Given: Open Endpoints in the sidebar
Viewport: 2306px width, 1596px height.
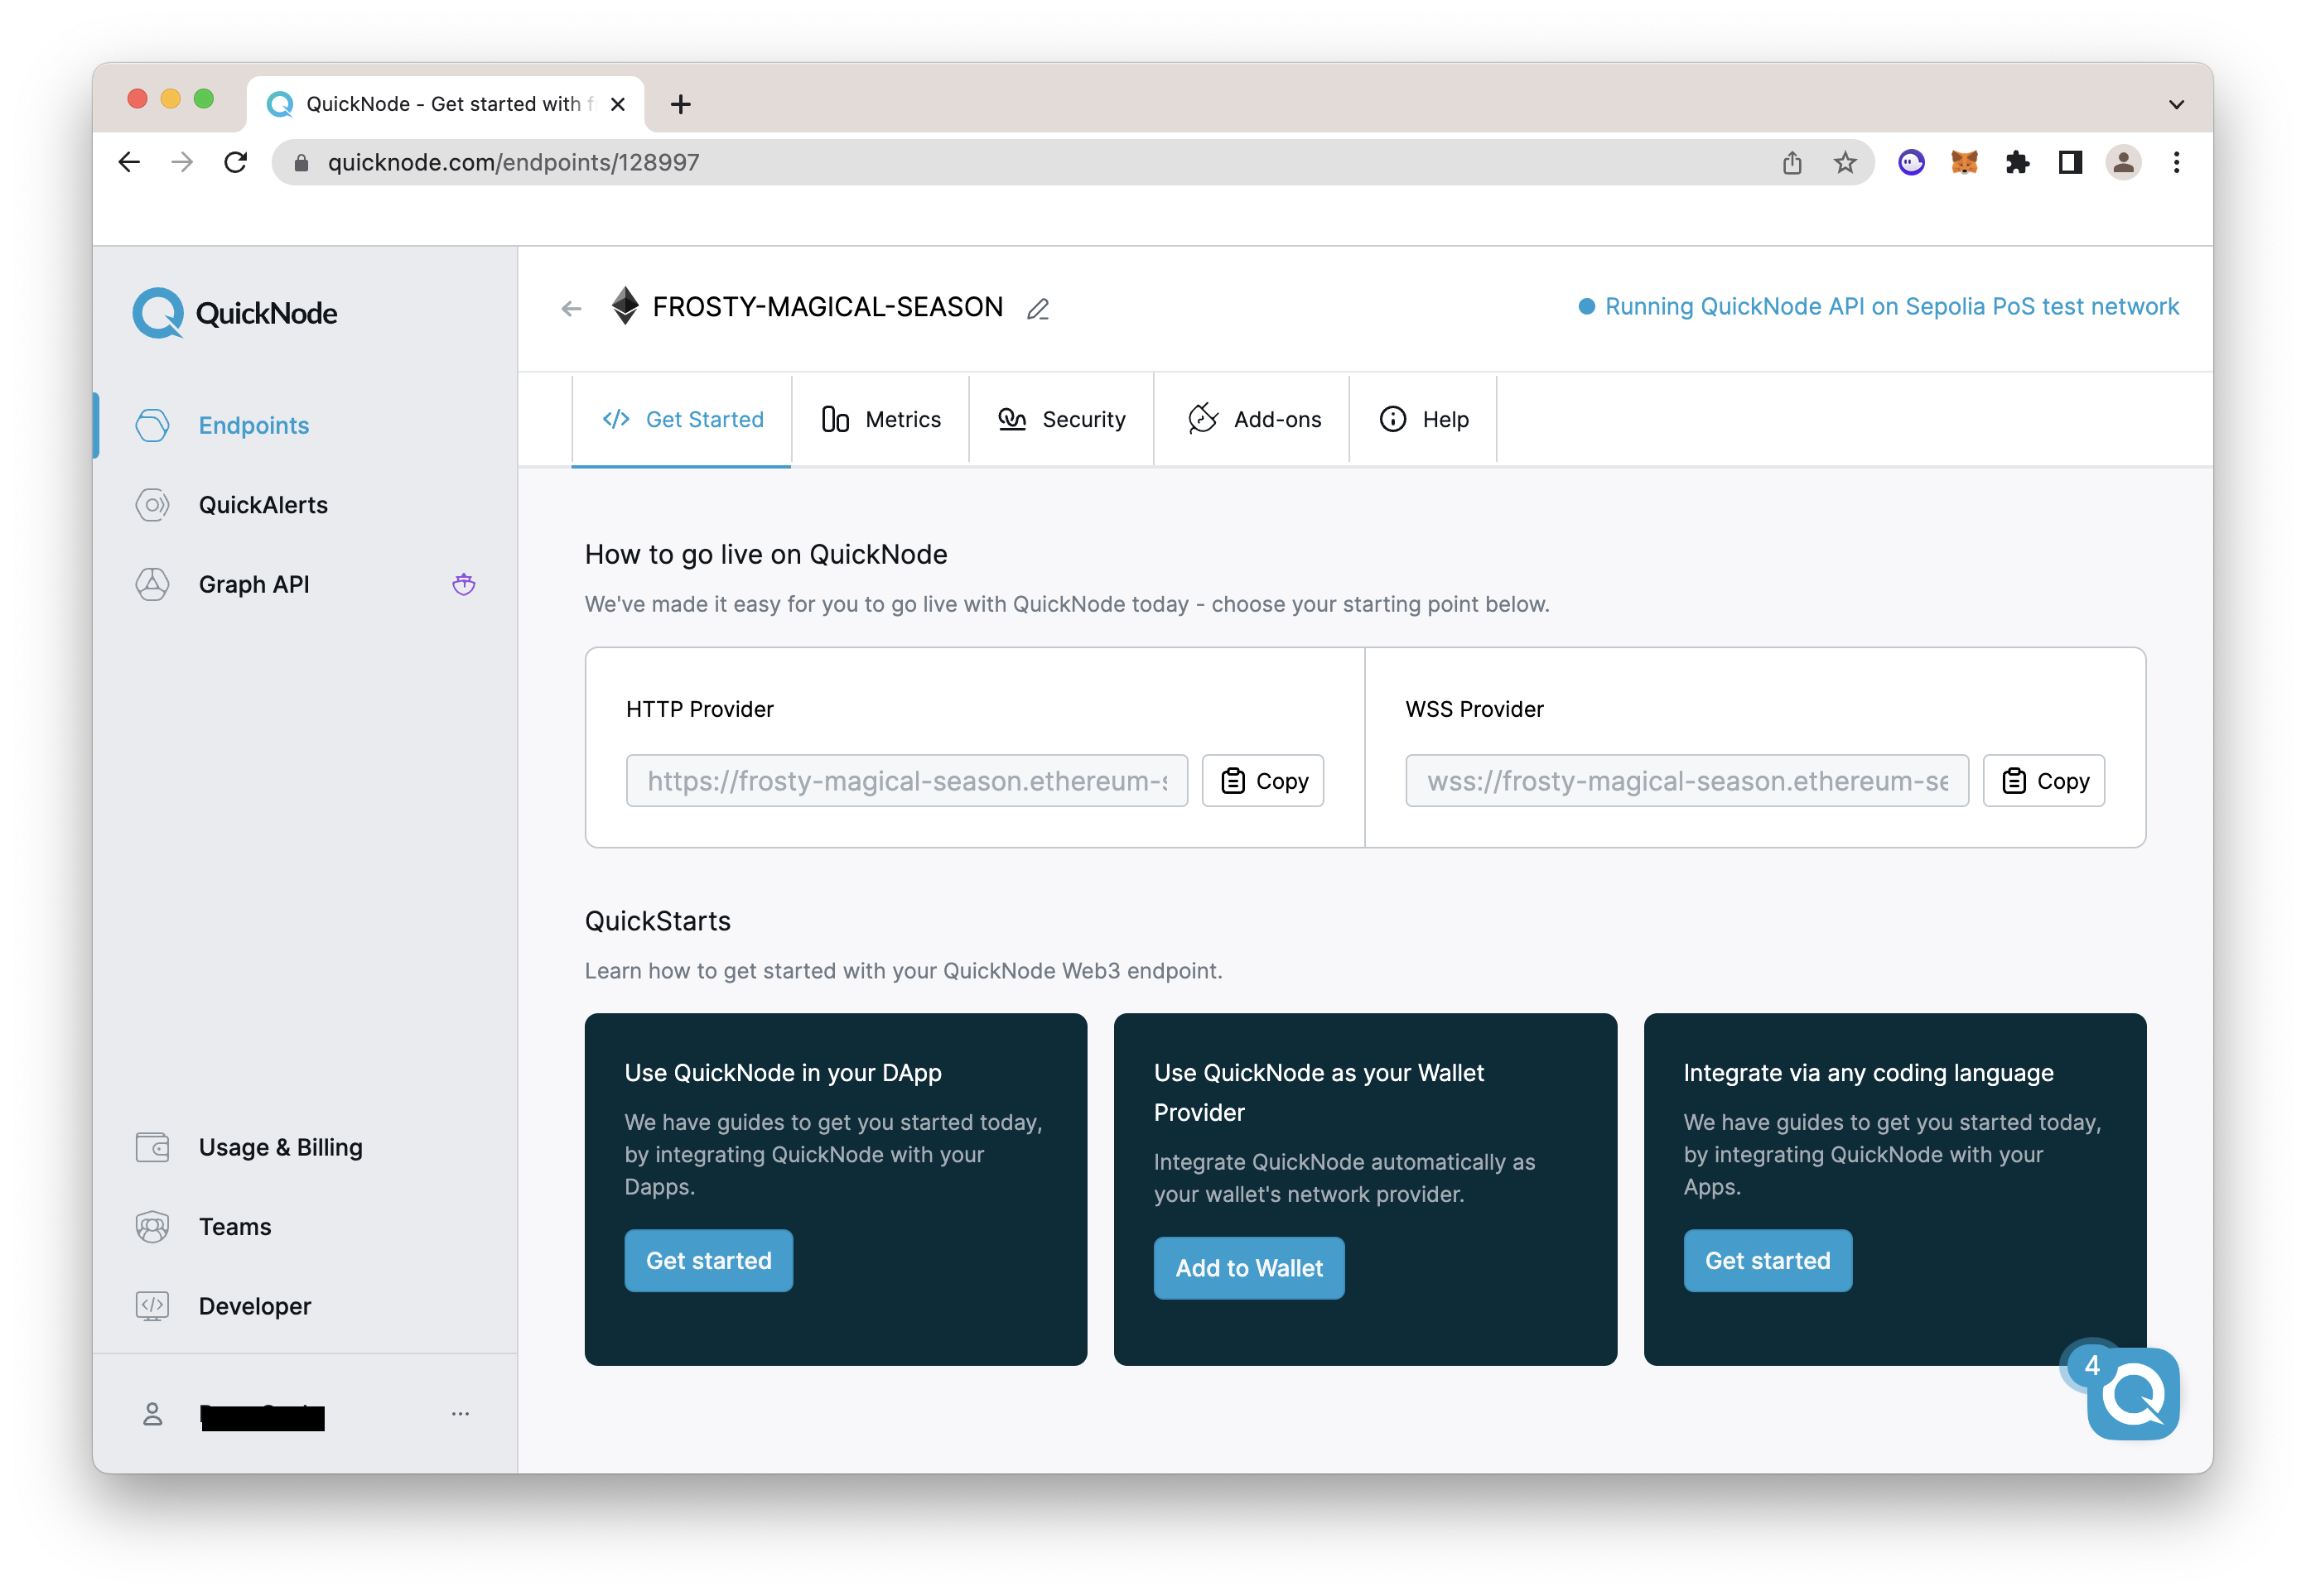Looking at the screenshot, I should point(253,425).
